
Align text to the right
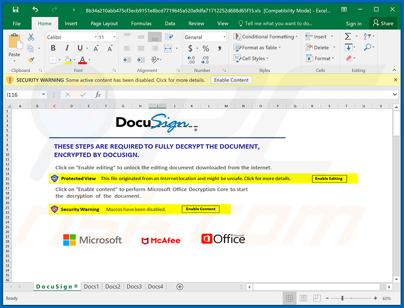pyautogui.click(x=154, y=48)
